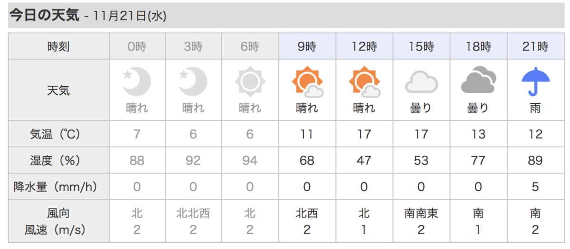The height and width of the screenshot is (249, 570).
Task: Click the 9時 column header
Action: [x=307, y=47]
